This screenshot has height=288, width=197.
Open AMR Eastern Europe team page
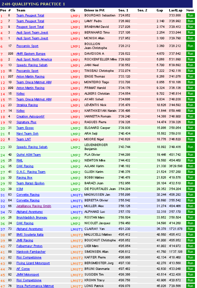tap(31, 54)
